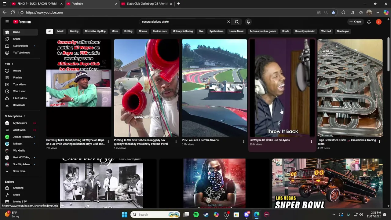Open a new browser tab
The image size is (391, 220).
tap(178, 4)
